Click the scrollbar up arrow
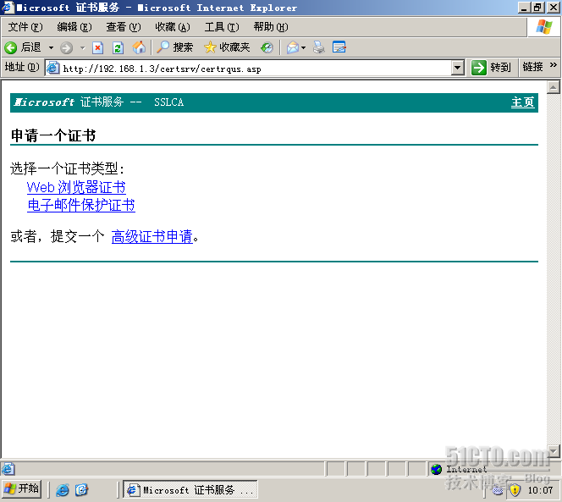This screenshot has width=562, height=502. tap(554, 87)
